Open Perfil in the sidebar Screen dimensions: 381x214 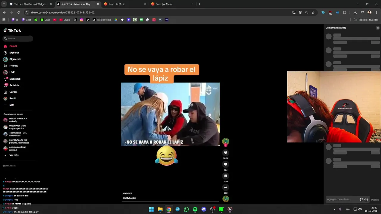[x=13, y=99]
